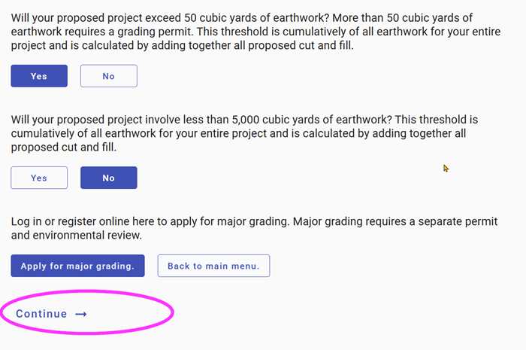526x350 pixels.
Task: Return to the main menu via outlined button
Action: coord(213,266)
